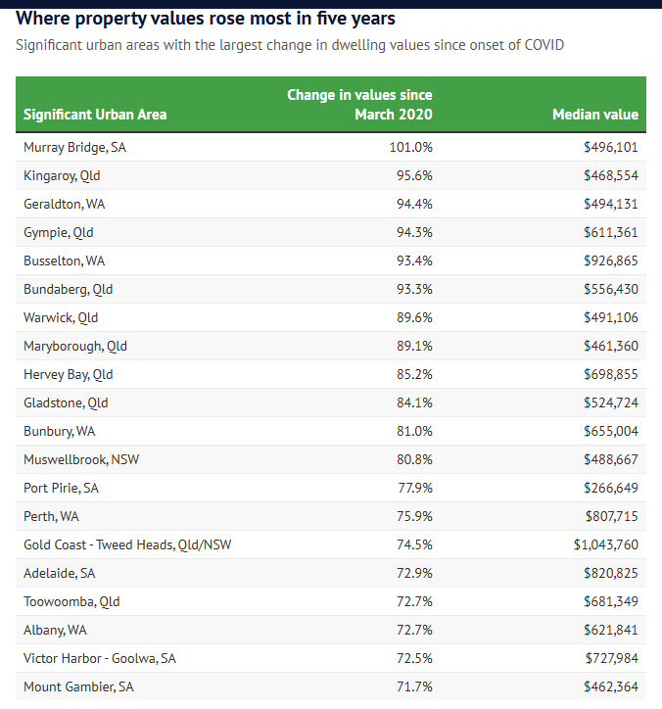Click the Gladstone, Qld area name
Viewport: 662px width, 709px height.
coord(66,402)
